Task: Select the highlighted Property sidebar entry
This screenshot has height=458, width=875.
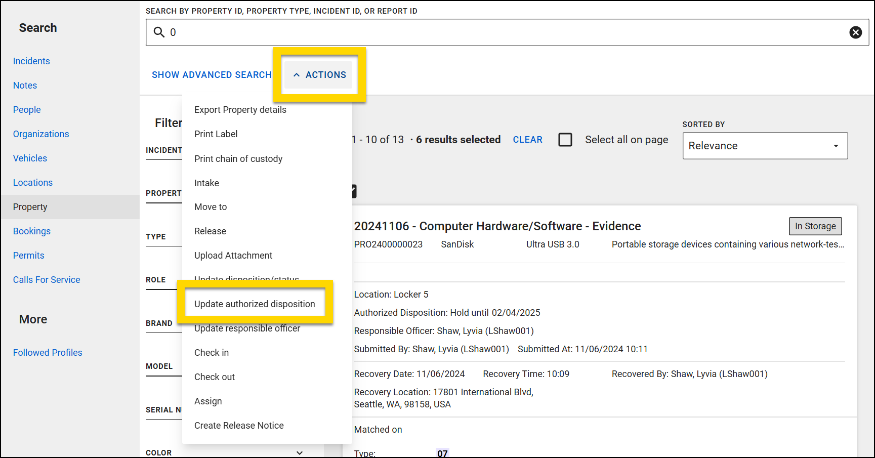Action: pos(30,206)
